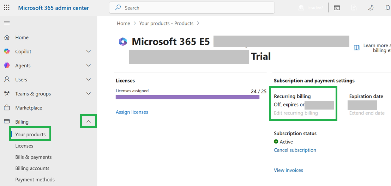391x186 pixels.
Task: Click the Users person icon
Action: click(7, 79)
